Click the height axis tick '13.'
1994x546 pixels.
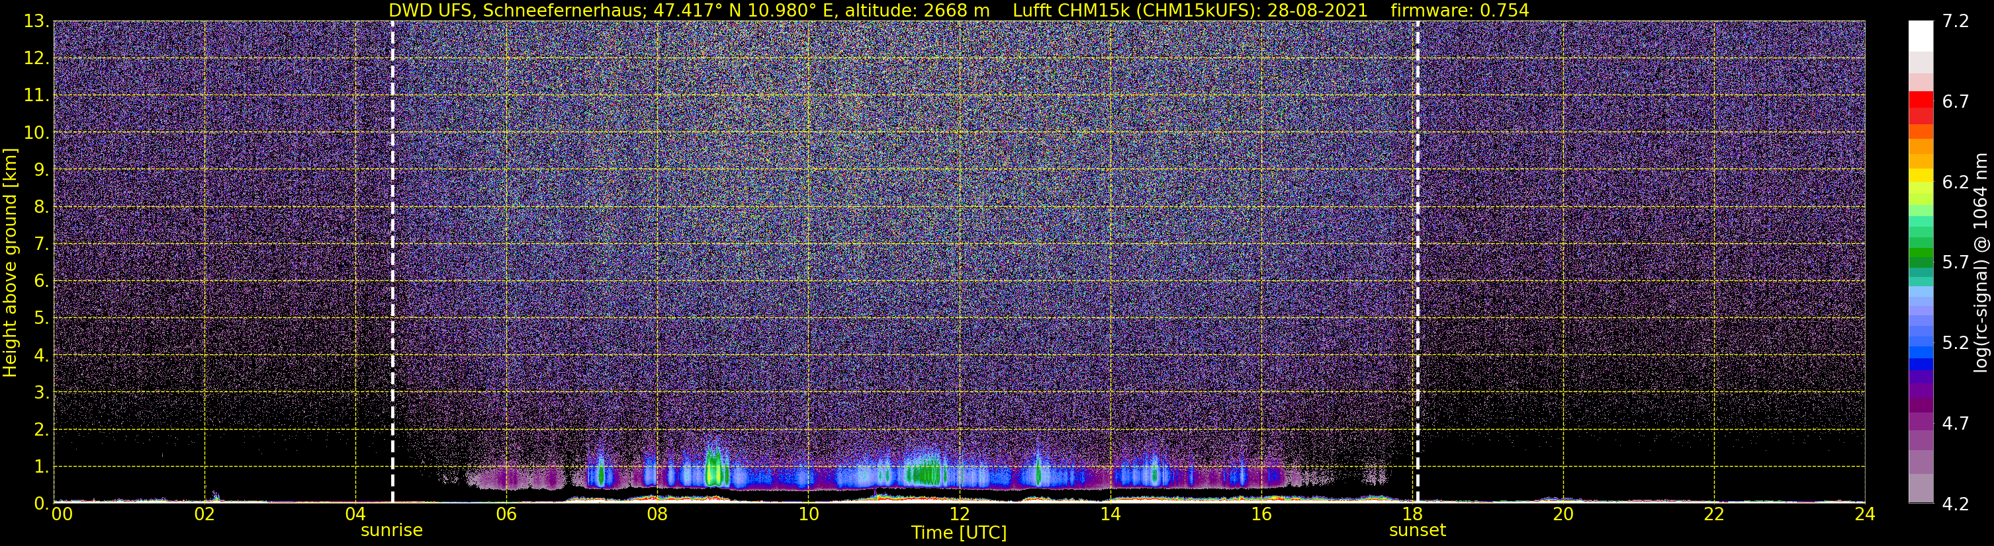36,22
